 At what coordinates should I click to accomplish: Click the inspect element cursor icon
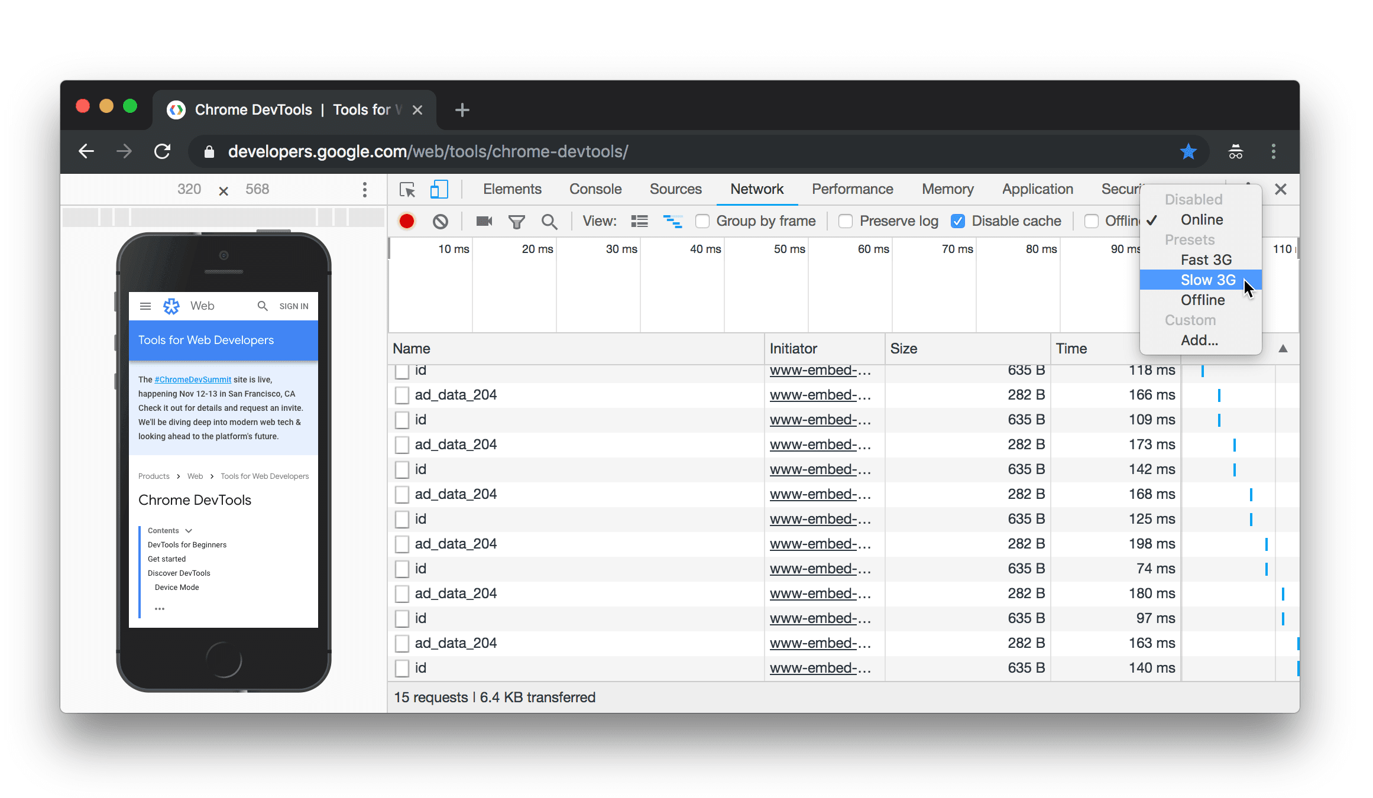coord(407,188)
